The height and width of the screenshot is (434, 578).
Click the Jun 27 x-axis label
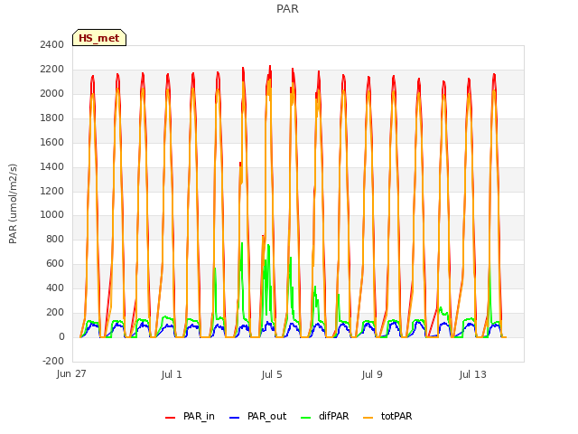pyautogui.click(x=71, y=374)
